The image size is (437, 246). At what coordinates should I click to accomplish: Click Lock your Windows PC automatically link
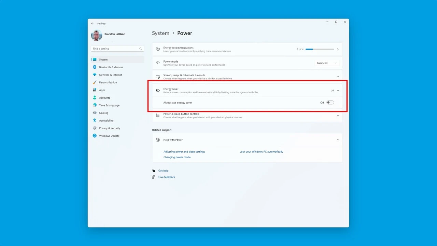coord(261,152)
